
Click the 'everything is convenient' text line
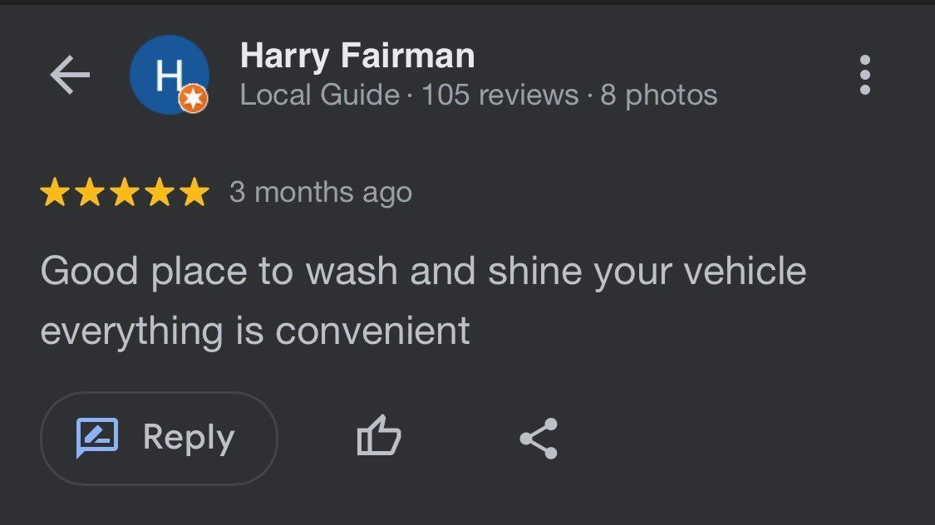255,331
